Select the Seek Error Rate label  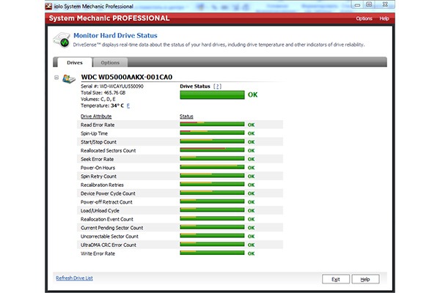tap(97, 159)
